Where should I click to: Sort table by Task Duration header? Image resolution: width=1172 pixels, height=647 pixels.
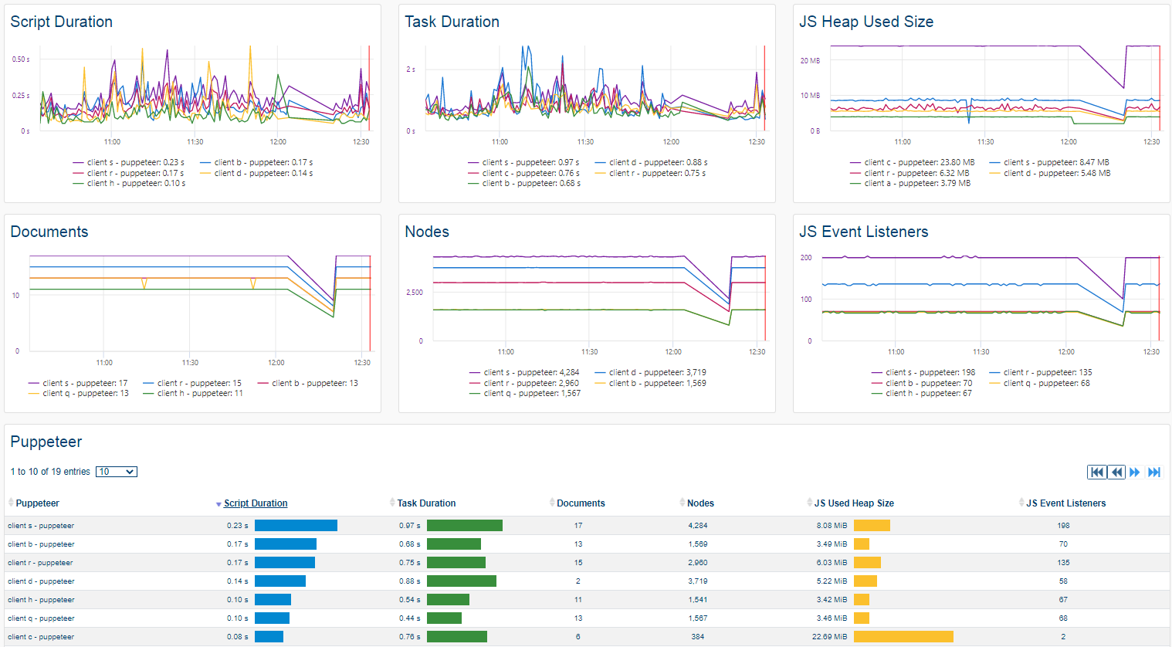click(x=426, y=503)
